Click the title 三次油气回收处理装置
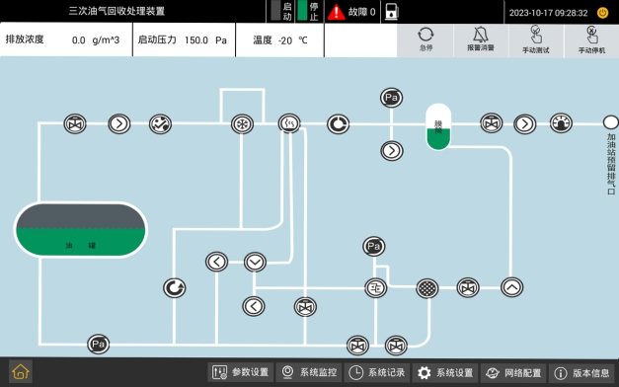Image resolution: width=619 pixels, height=387 pixels. tap(116, 11)
